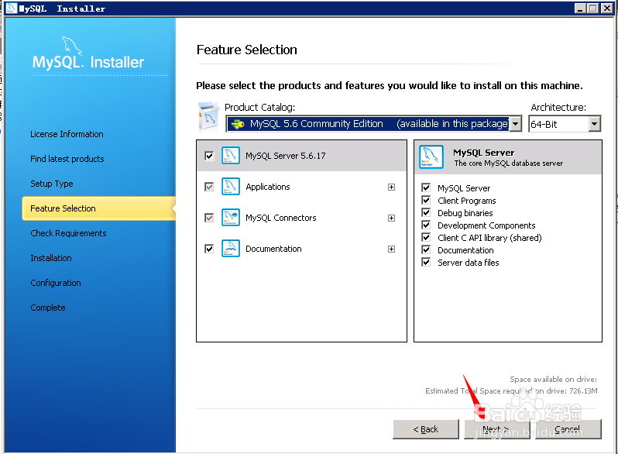Click the Back button

pos(426,429)
